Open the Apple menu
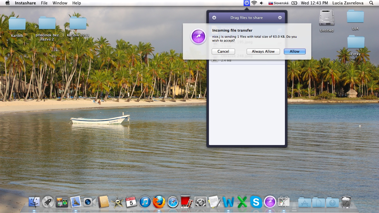This screenshot has width=379, height=213. tap(7, 3)
